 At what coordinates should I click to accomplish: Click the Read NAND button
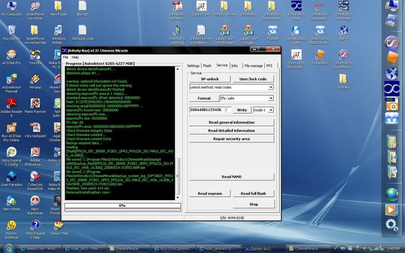(x=232, y=177)
